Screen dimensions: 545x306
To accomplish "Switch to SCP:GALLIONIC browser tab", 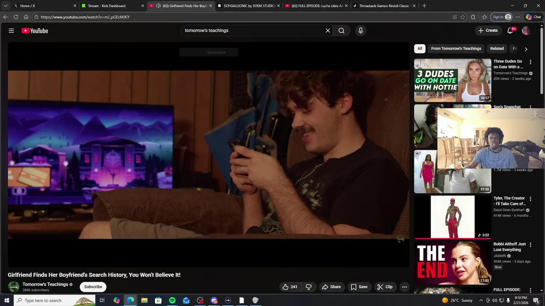I will [249, 6].
